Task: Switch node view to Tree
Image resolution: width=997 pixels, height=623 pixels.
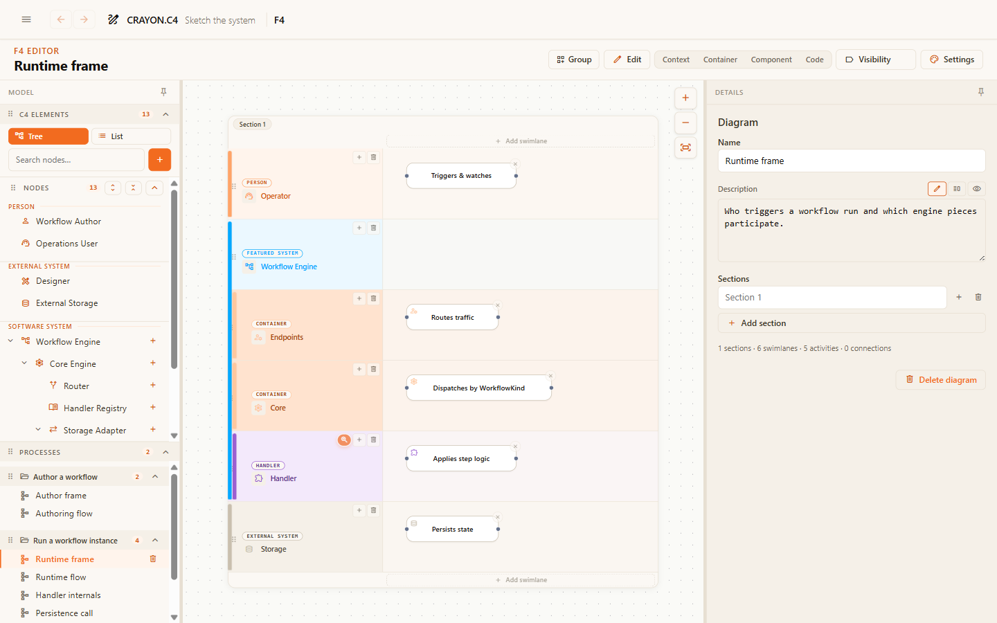Action: pyautogui.click(x=48, y=136)
